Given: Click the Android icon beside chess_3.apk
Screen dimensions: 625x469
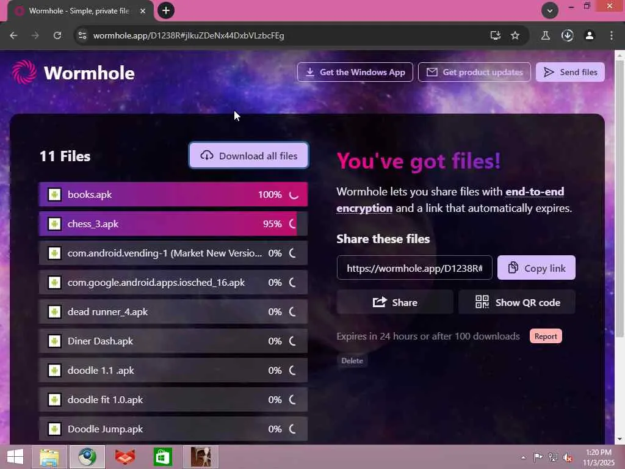Looking at the screenshot, I should click(54, 224).
